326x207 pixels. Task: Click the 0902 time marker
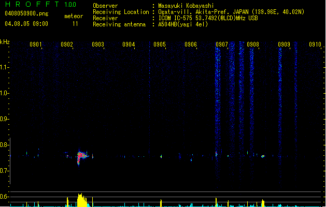[x=67, y=44]
